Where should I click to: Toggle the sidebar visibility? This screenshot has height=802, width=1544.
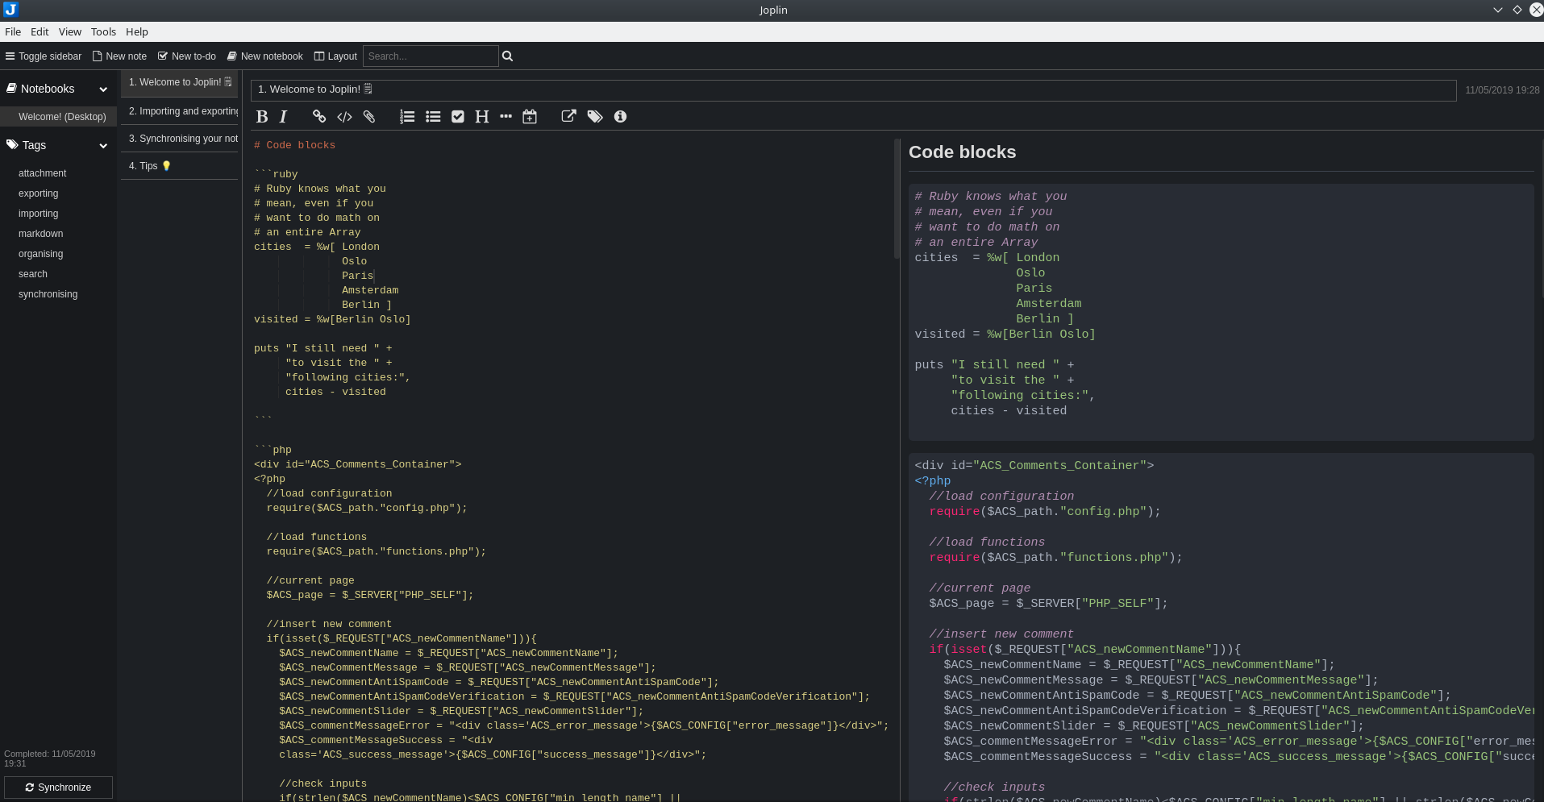point(44,56)
